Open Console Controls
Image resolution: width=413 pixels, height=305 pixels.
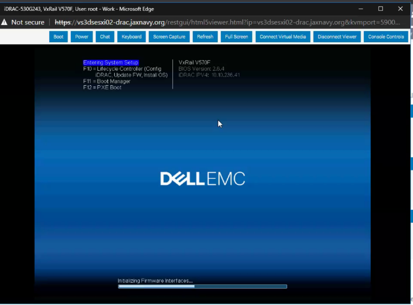386,37
